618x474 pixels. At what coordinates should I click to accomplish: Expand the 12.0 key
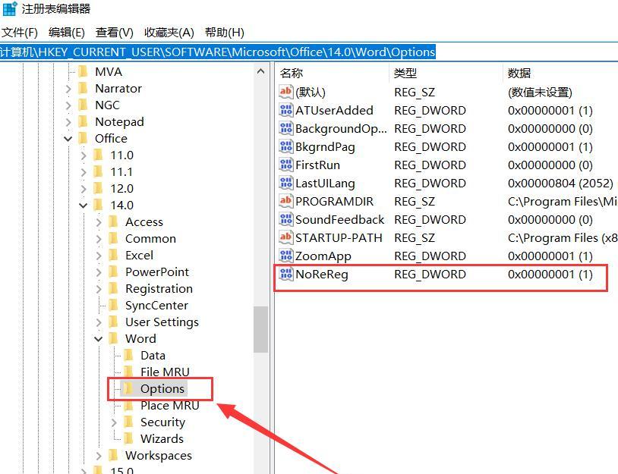(x=84, y=189)
